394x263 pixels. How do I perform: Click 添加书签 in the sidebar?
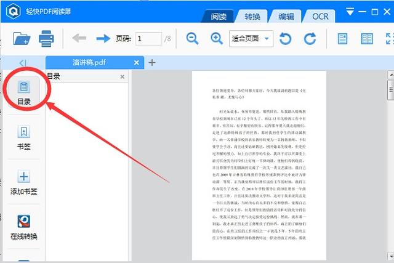23,184
